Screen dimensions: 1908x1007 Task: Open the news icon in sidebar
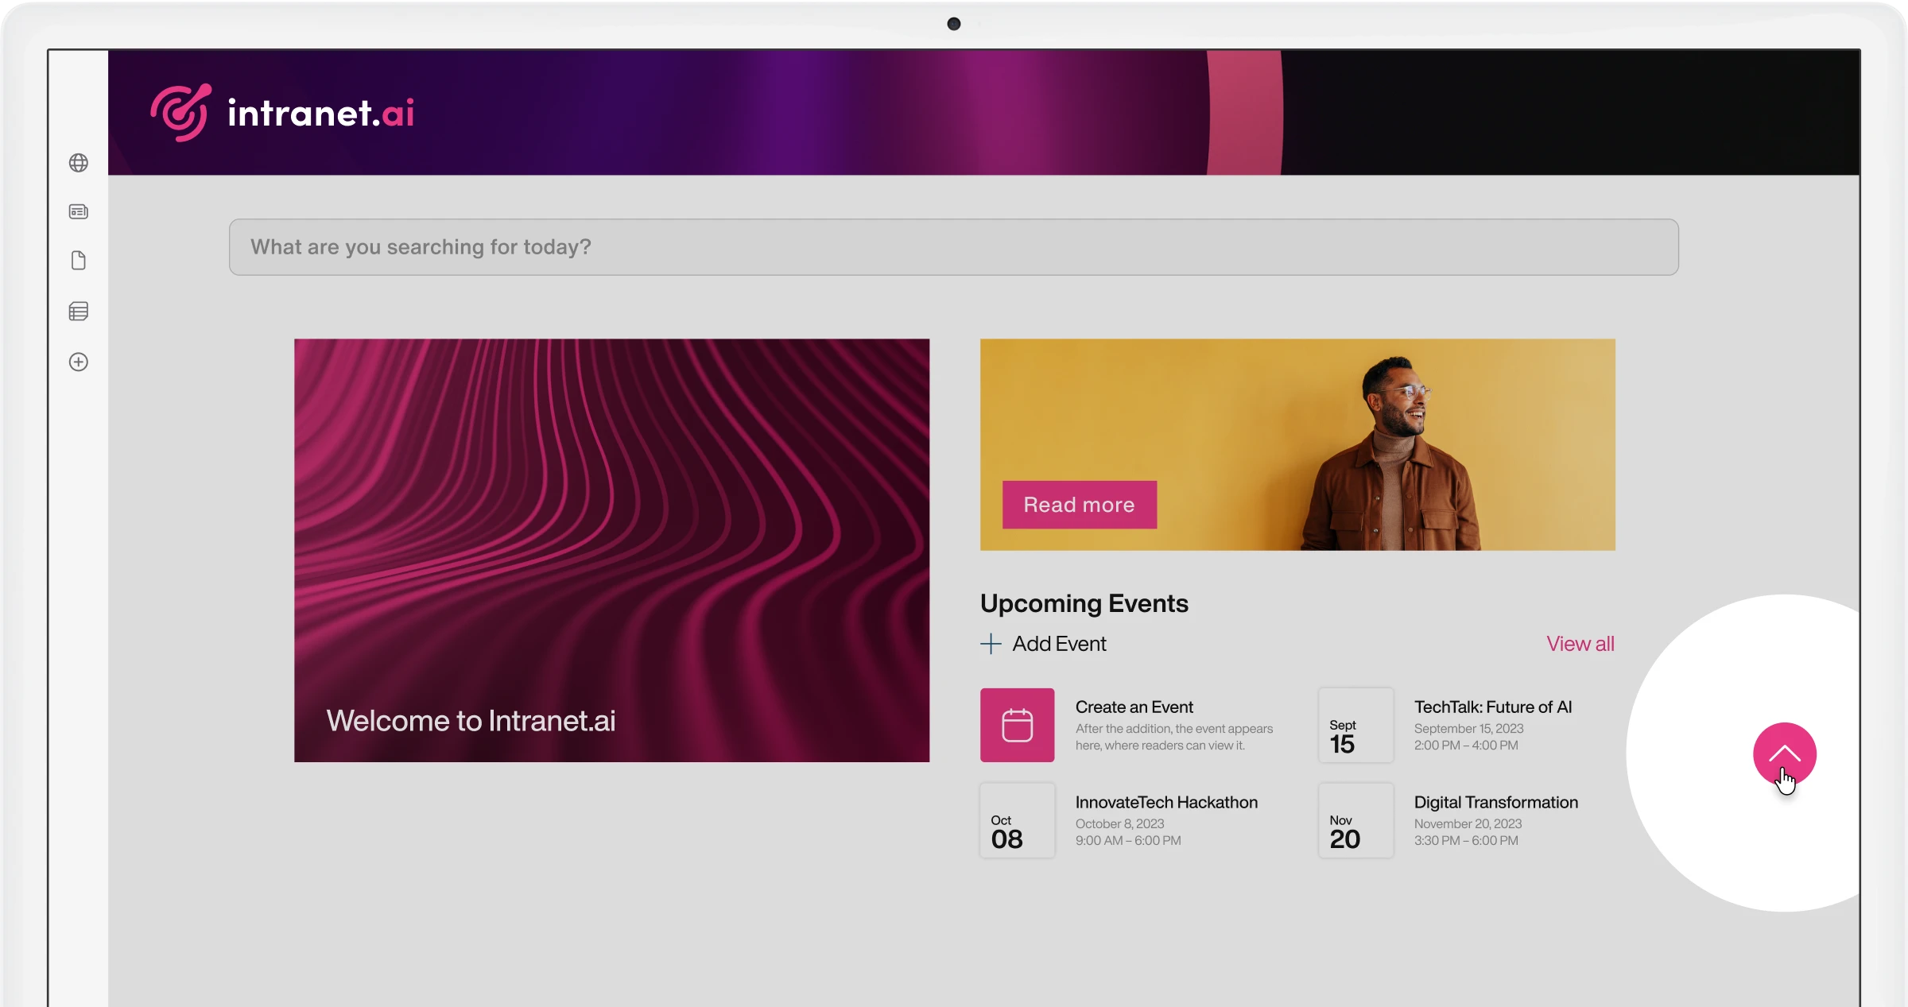click(79, 211)
